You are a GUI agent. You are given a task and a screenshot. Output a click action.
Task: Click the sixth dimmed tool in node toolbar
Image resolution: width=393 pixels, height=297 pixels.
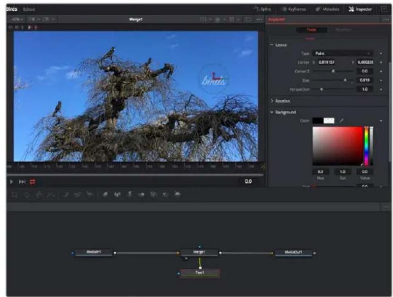[78, 194]
